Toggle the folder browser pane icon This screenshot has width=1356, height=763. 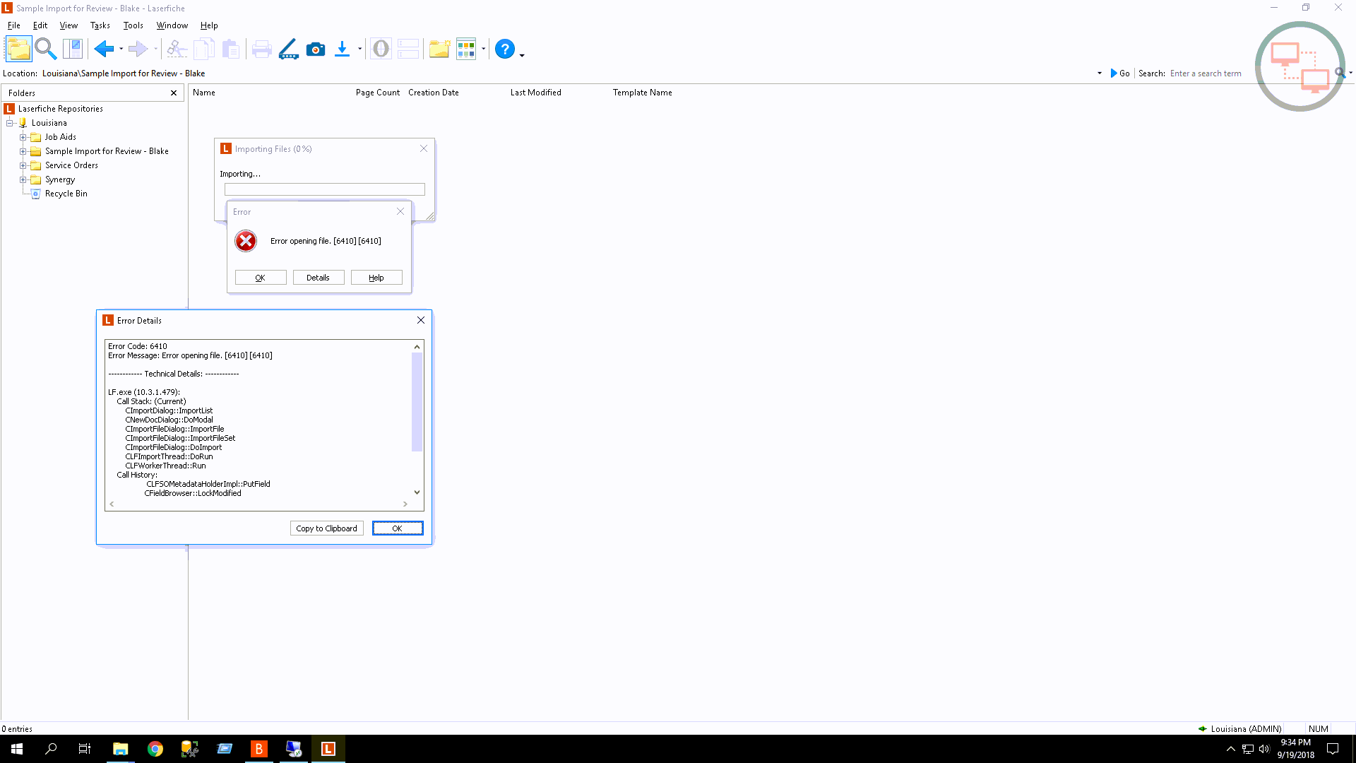[x=19, y=49]
